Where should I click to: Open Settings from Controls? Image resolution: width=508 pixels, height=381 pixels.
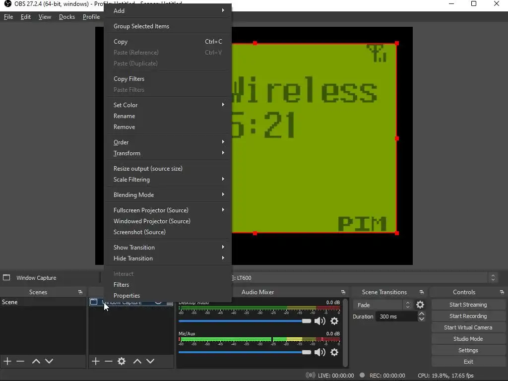[x=468, y=350]
